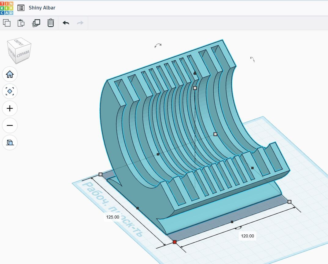Undo the last action with the arrow

tap(66, 23)
